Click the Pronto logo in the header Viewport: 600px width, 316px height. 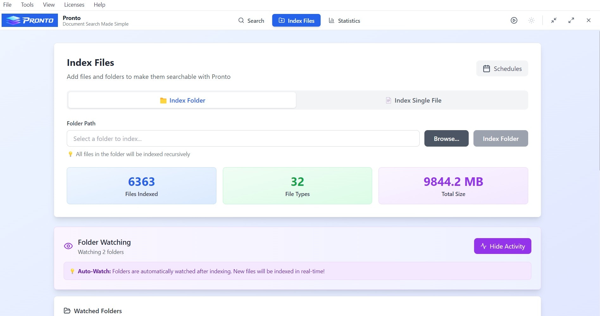(x=29, y=20)
